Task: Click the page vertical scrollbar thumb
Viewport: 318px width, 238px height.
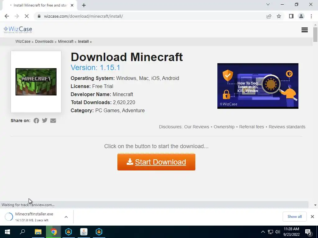Action: tap(315, 34)
